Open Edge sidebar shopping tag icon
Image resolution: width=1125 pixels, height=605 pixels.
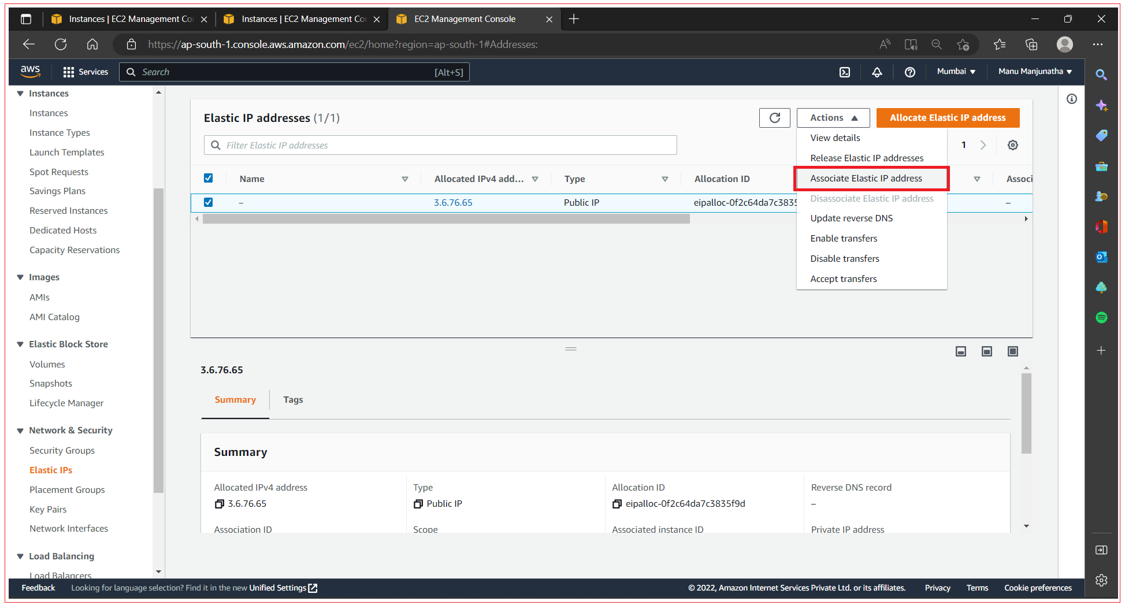click(x=1101, y=135)
